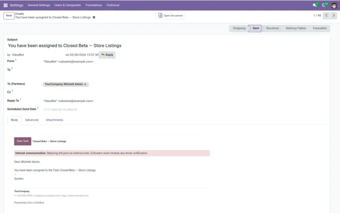Open the http://www.example.com link

point(75,196)
